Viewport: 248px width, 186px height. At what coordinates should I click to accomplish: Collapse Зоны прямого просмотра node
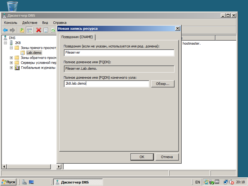11,48
